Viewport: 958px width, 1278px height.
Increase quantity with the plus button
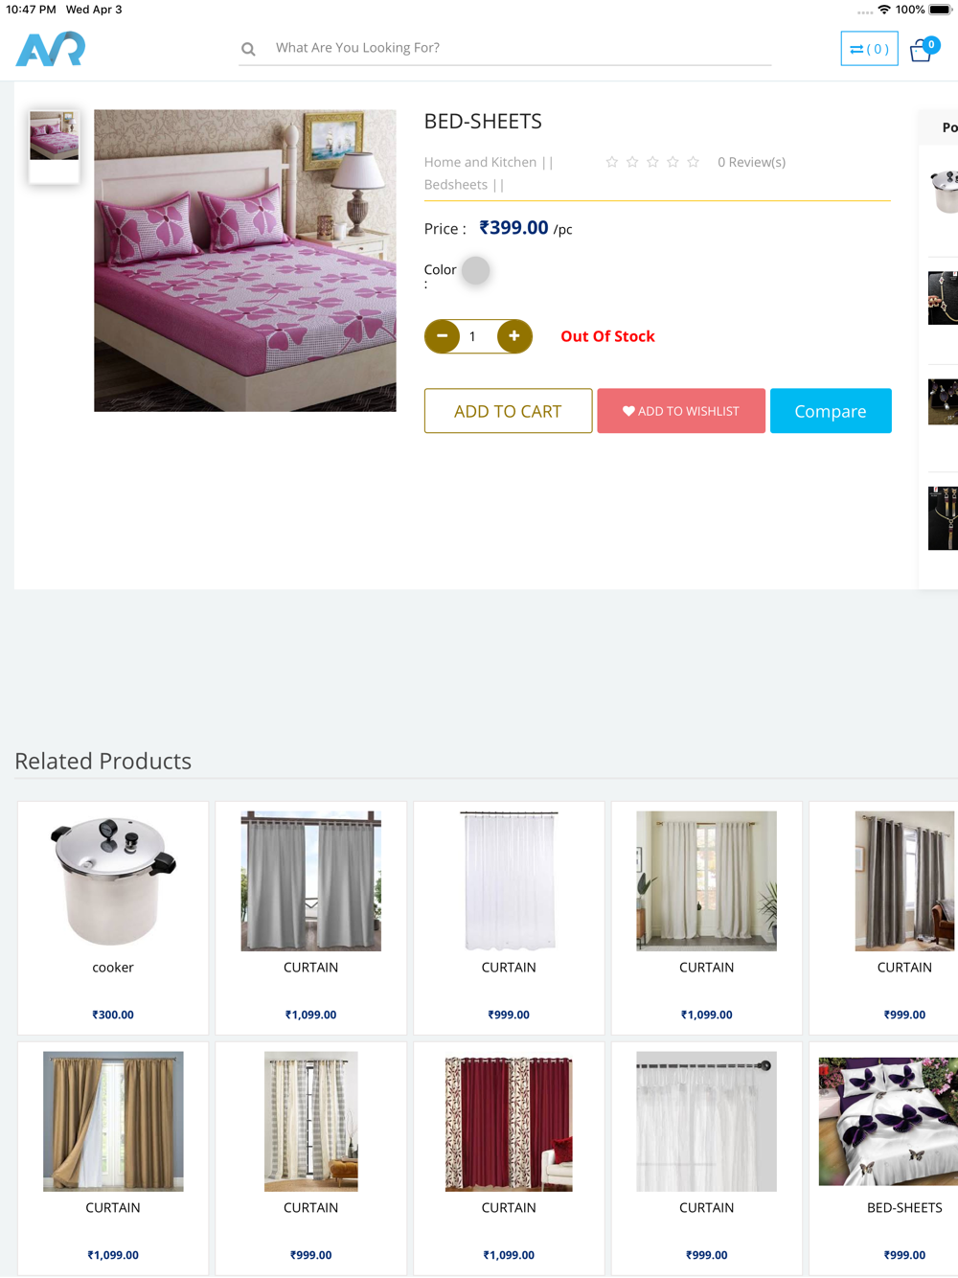point(514,336)
